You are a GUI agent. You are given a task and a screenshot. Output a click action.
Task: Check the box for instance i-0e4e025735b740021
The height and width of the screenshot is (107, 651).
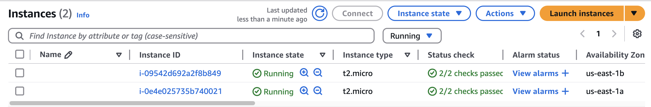pyautogui.click(x=20, y=91)
